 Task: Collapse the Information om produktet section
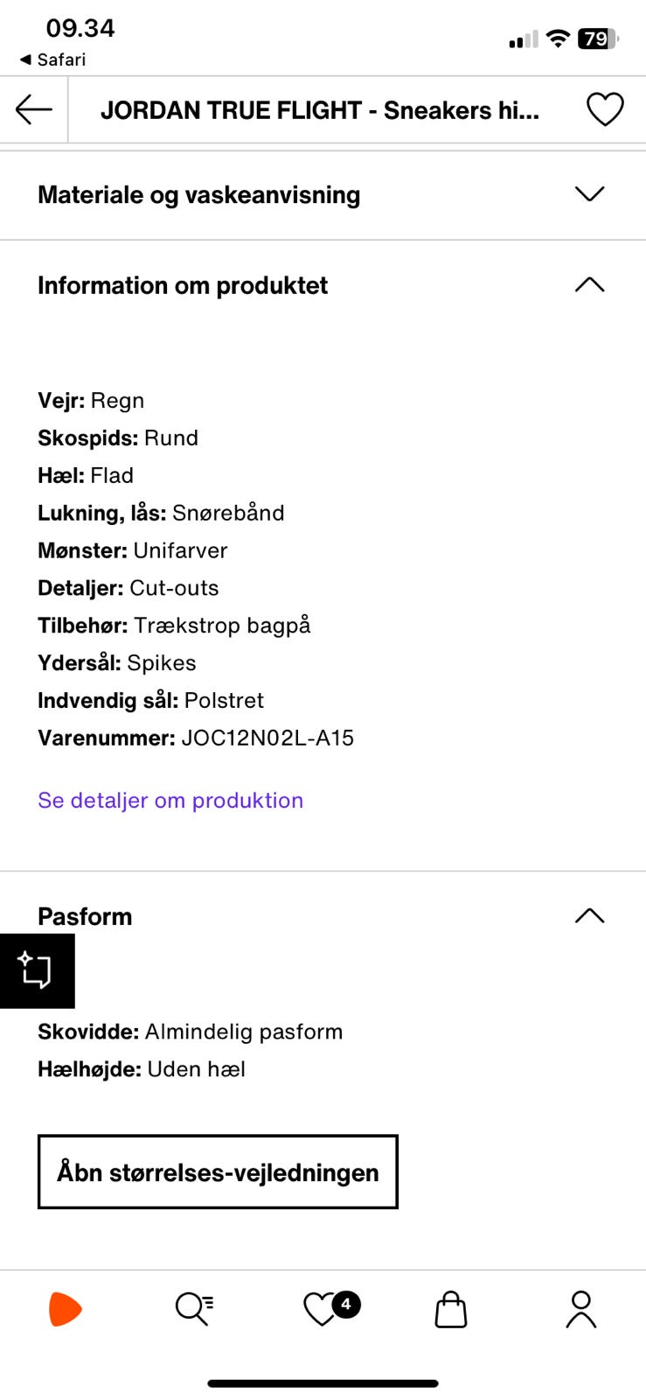point(589,285)
